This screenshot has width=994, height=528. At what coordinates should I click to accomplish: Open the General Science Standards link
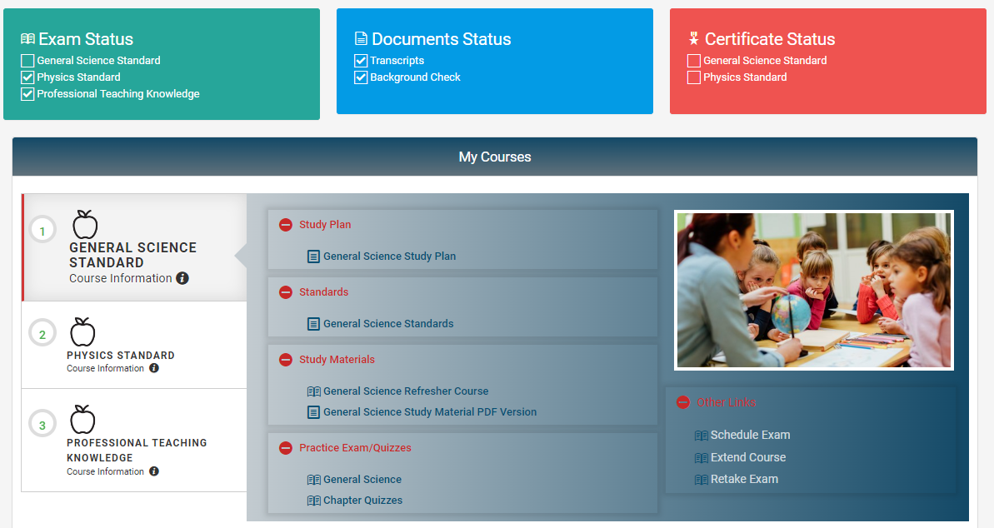388,323
